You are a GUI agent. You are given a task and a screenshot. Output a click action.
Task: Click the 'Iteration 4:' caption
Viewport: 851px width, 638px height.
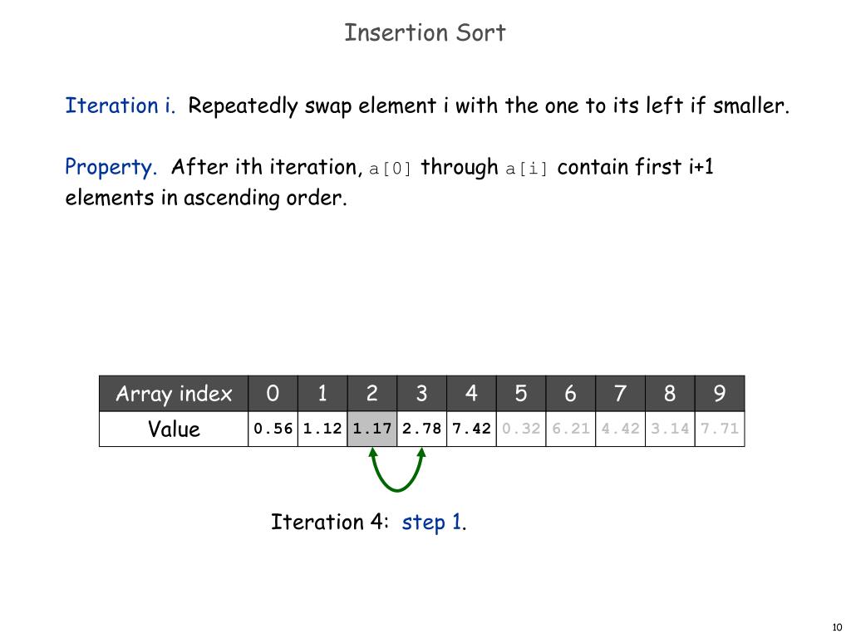pos(330,522)
